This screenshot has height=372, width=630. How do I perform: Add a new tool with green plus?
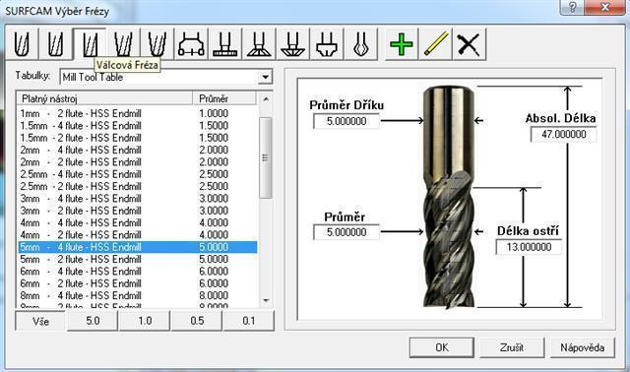tap(402, 43)
